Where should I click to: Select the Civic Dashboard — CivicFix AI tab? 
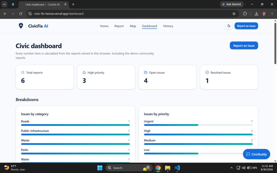(44, 4)
